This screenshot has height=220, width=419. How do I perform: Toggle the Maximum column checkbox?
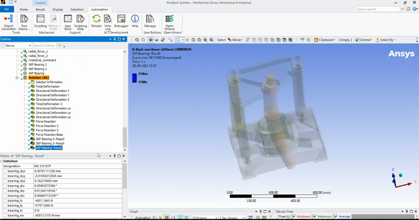315,217
